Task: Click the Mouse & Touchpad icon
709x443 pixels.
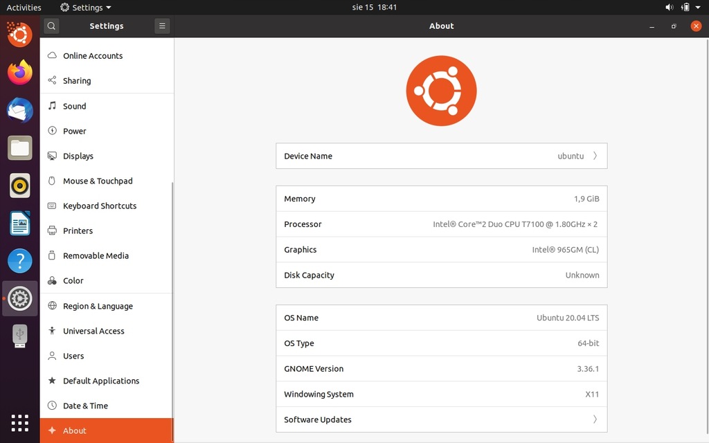Action: [x=53, y=181]
